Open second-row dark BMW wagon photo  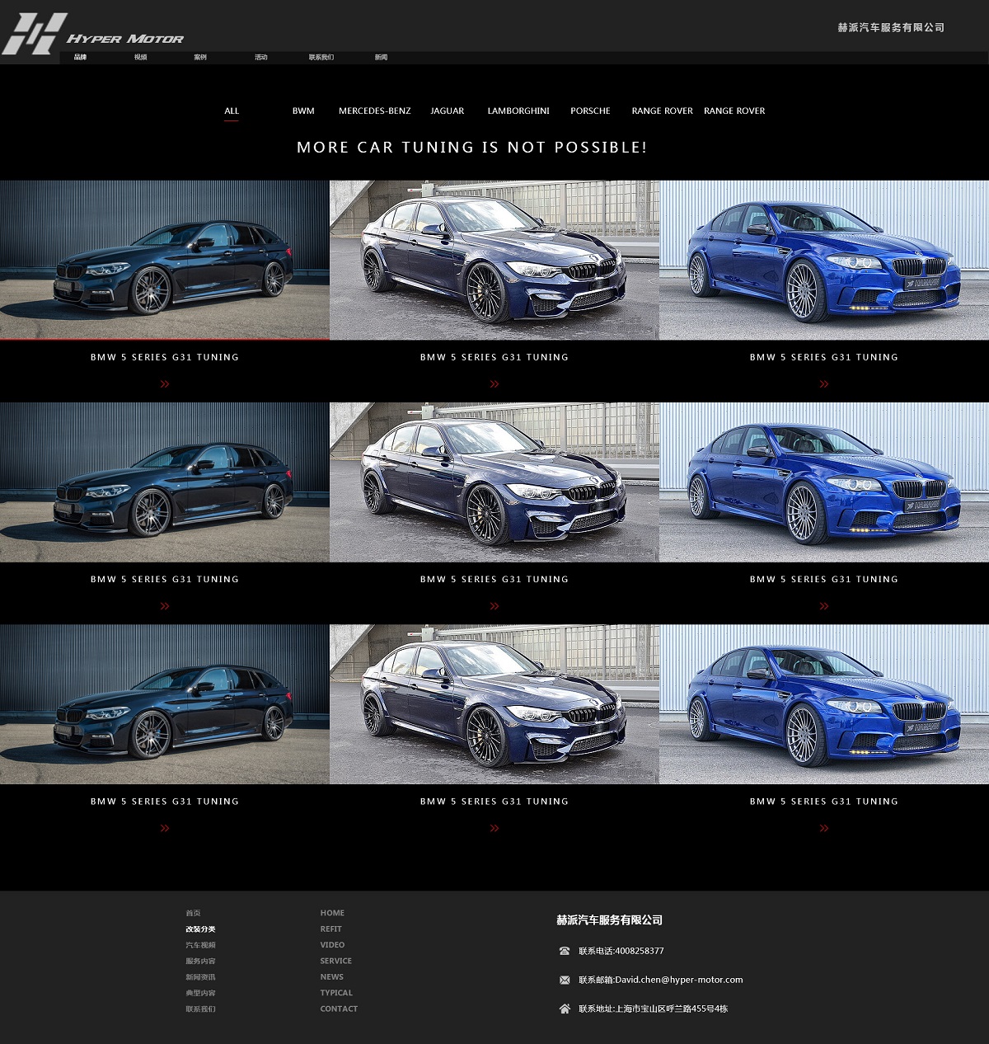pos(165,482)
